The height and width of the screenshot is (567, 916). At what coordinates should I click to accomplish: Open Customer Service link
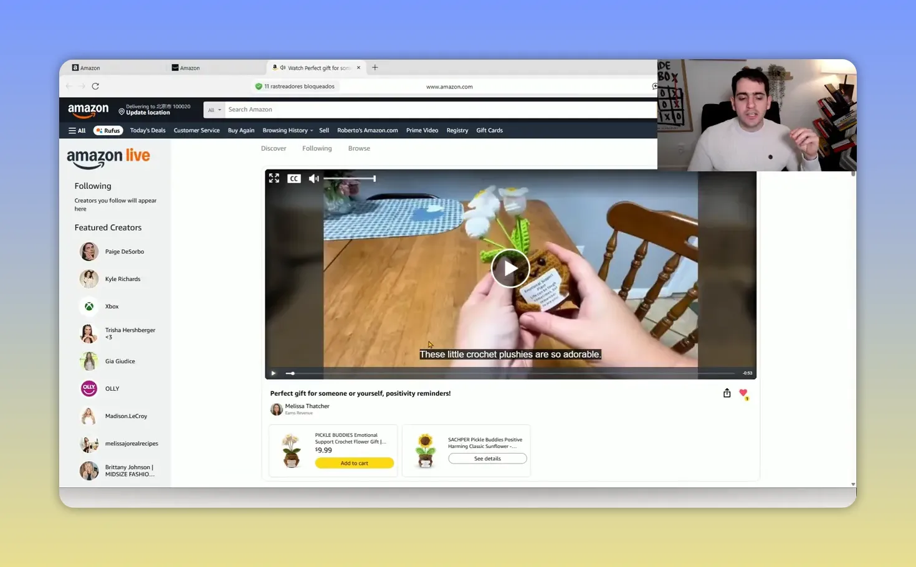point(197,131)
